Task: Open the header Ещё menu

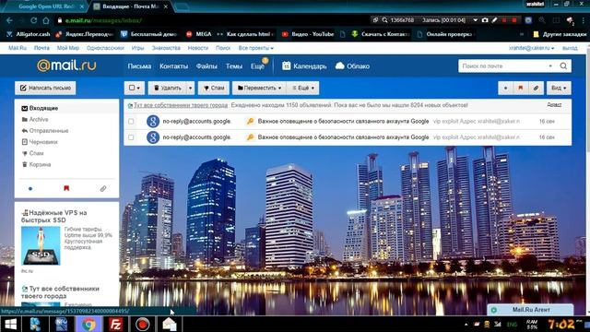Action: [257, 65]
